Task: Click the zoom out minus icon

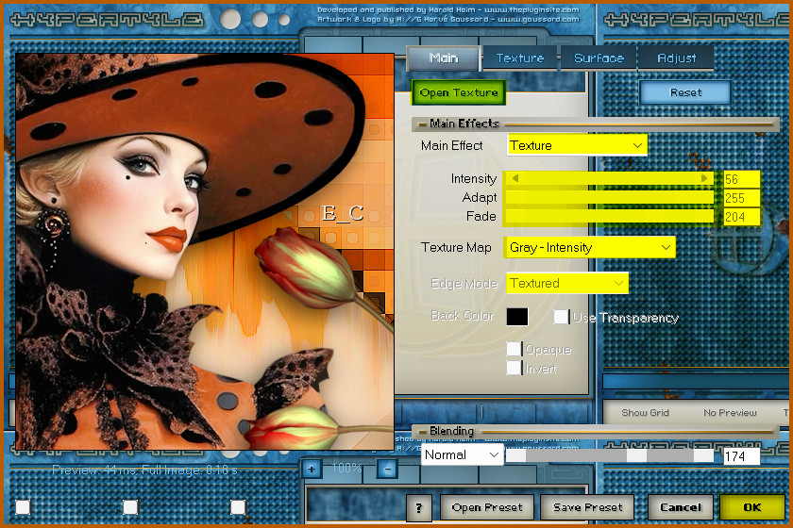Action: 387,468
